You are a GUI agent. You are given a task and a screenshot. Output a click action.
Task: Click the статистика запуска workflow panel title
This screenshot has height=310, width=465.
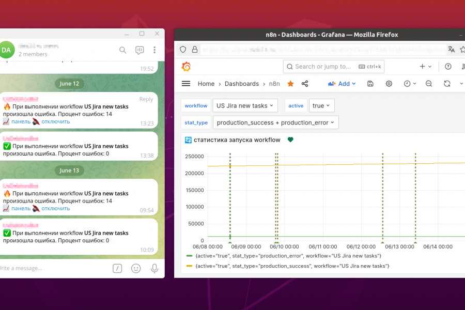(237, 139)
